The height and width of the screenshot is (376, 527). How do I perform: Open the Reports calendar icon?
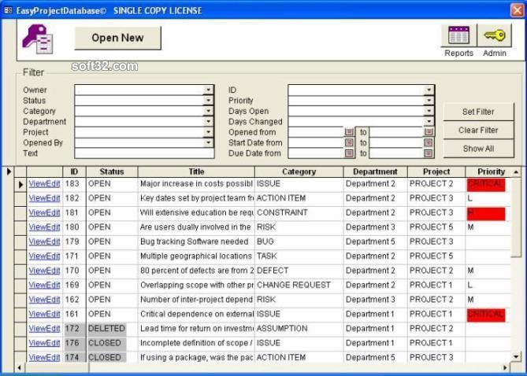[x=458, y=35]
